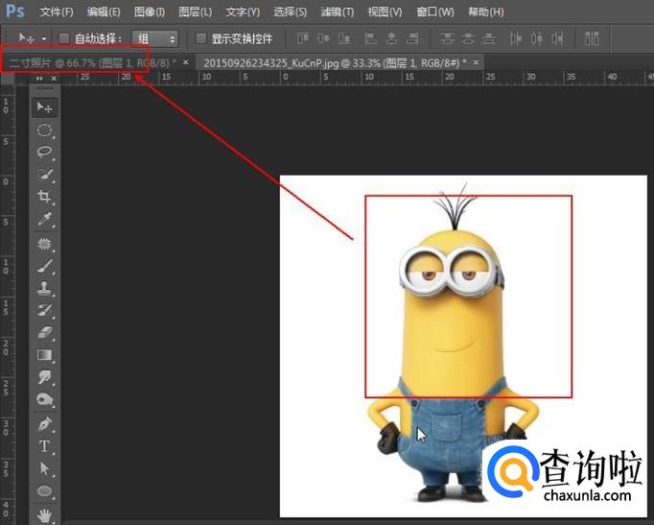The image size is (654, 525).
Task: Select the Brush tool
Action: coord(44,266)
